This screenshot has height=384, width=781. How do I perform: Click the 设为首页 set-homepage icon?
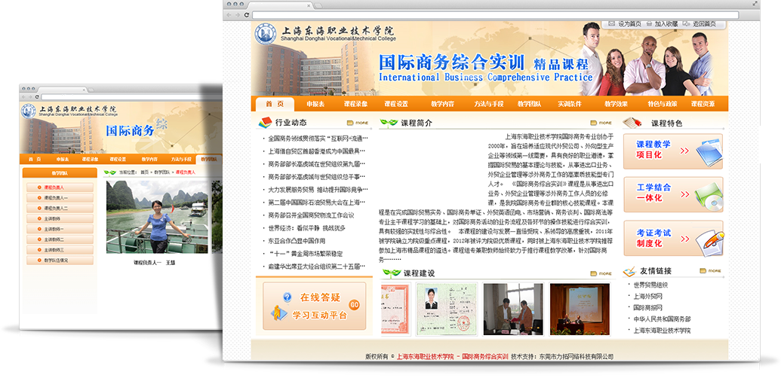[x=610, y=24]
